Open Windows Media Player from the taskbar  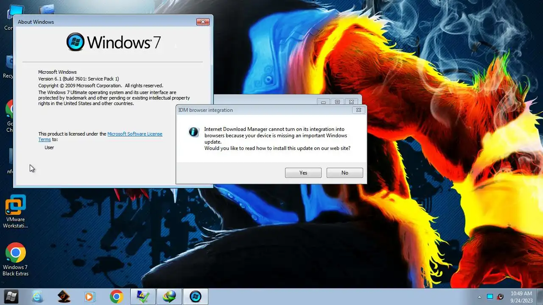point(90,297)
